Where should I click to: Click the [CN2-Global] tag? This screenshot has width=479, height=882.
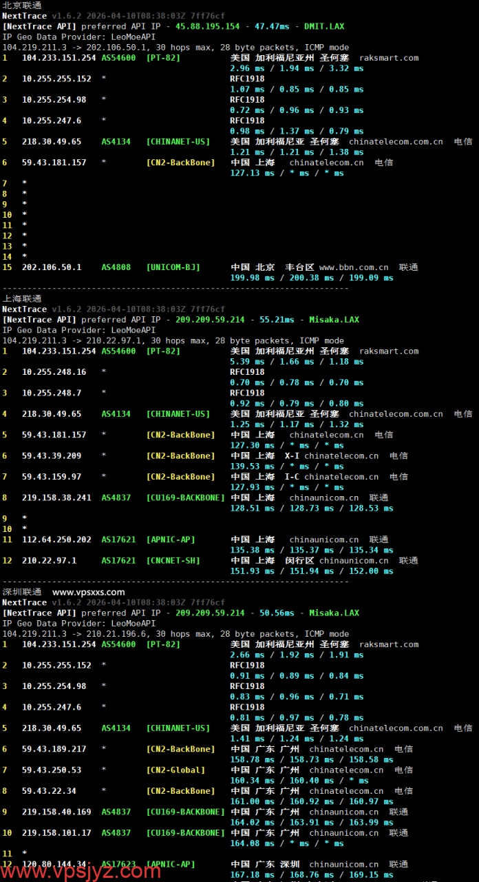175,770
